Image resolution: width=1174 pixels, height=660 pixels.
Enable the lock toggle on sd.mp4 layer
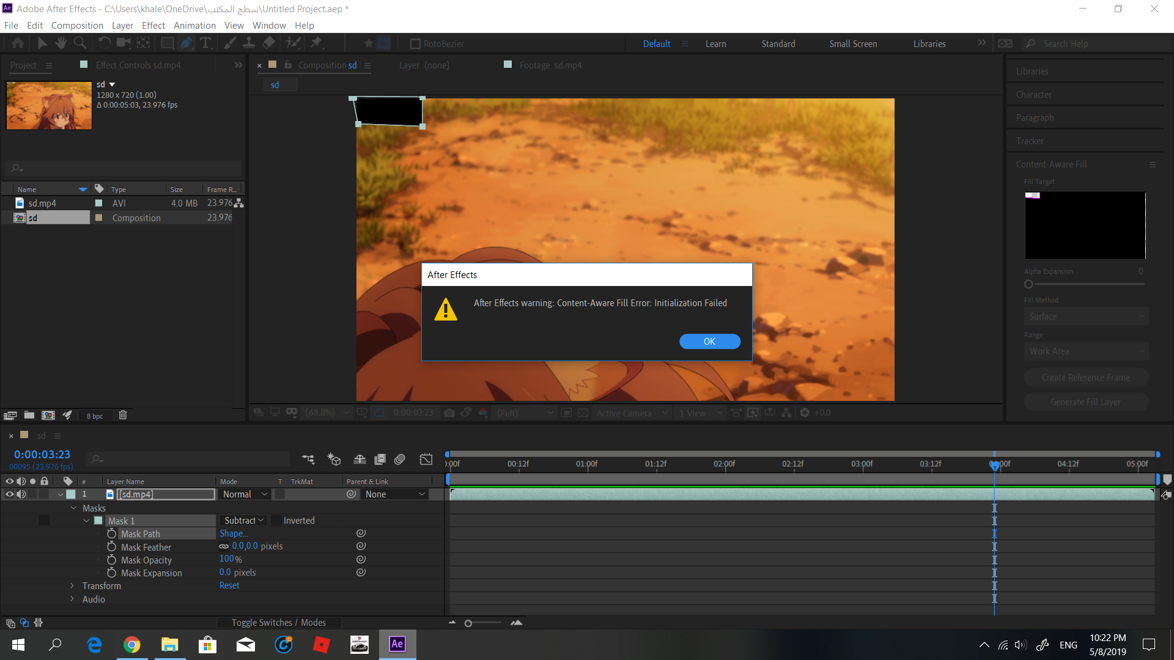pyautogui.click(x=45, y=494)
